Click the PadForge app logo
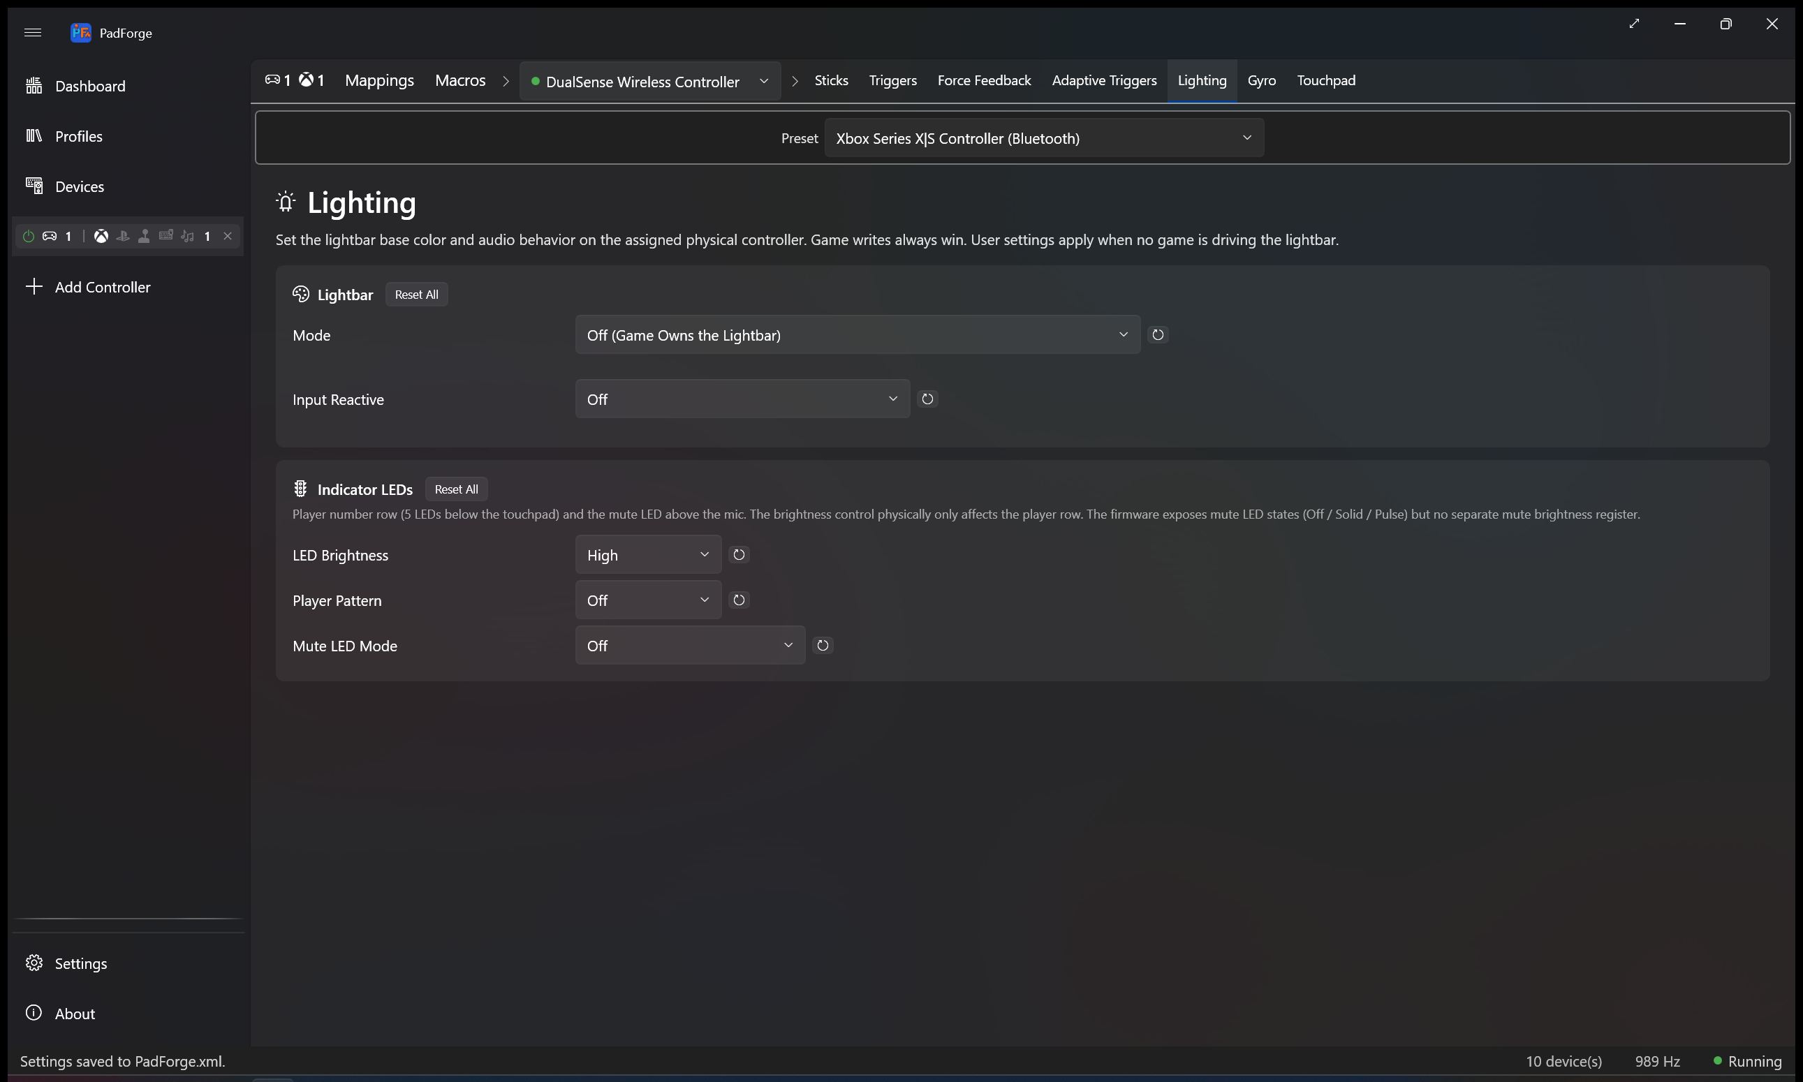The image size is (1803, 1082). click(x=80, y=33)
